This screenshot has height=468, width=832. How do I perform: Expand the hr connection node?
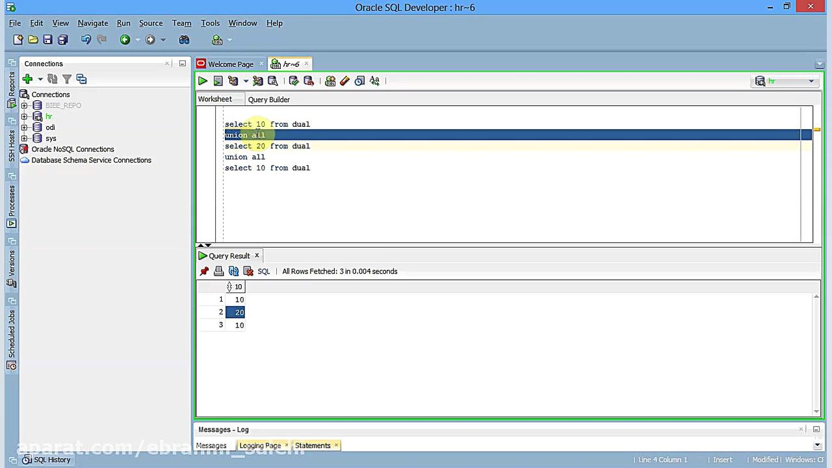pos(24,116)
